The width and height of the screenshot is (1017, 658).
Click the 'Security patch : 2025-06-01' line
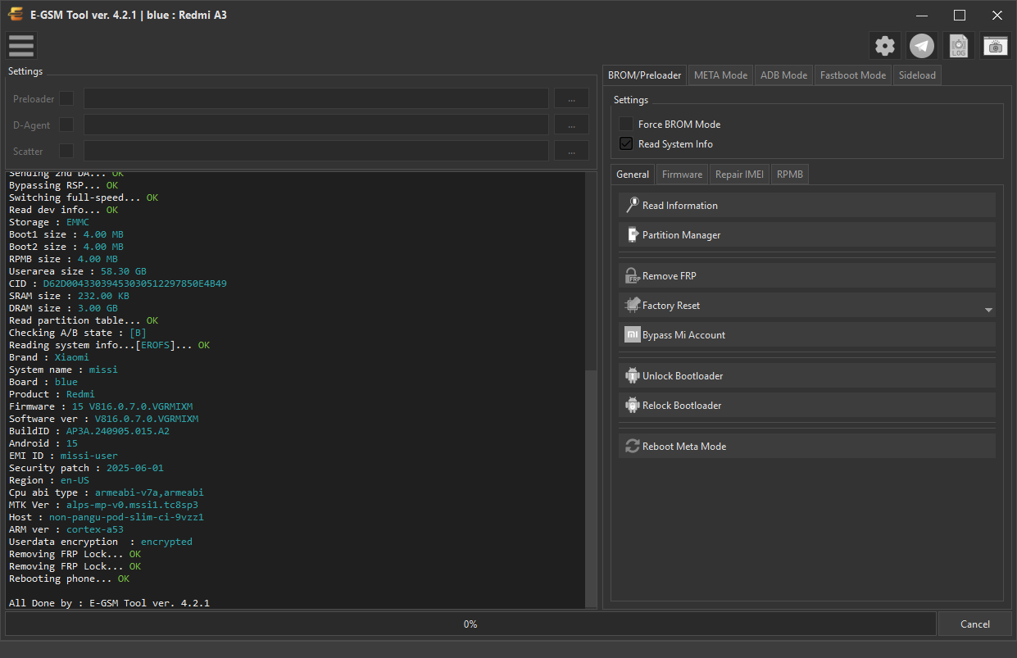pos(86,468)
